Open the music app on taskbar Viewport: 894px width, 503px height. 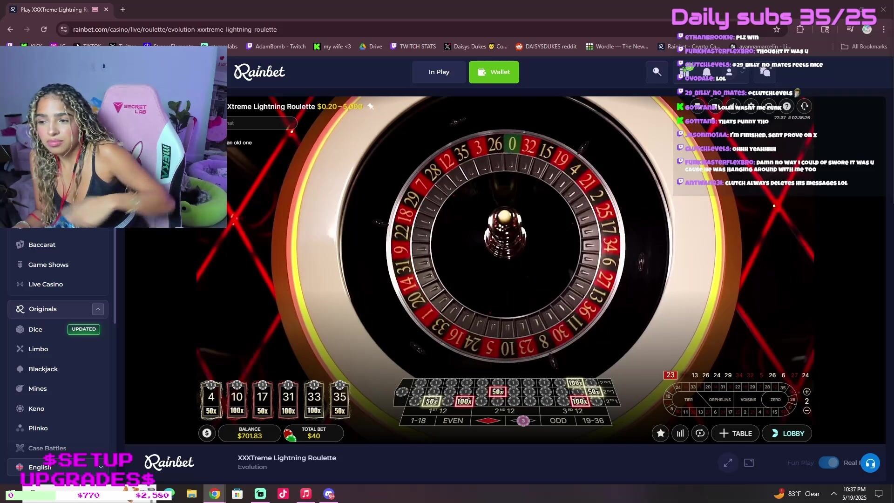tap(306, 494)
